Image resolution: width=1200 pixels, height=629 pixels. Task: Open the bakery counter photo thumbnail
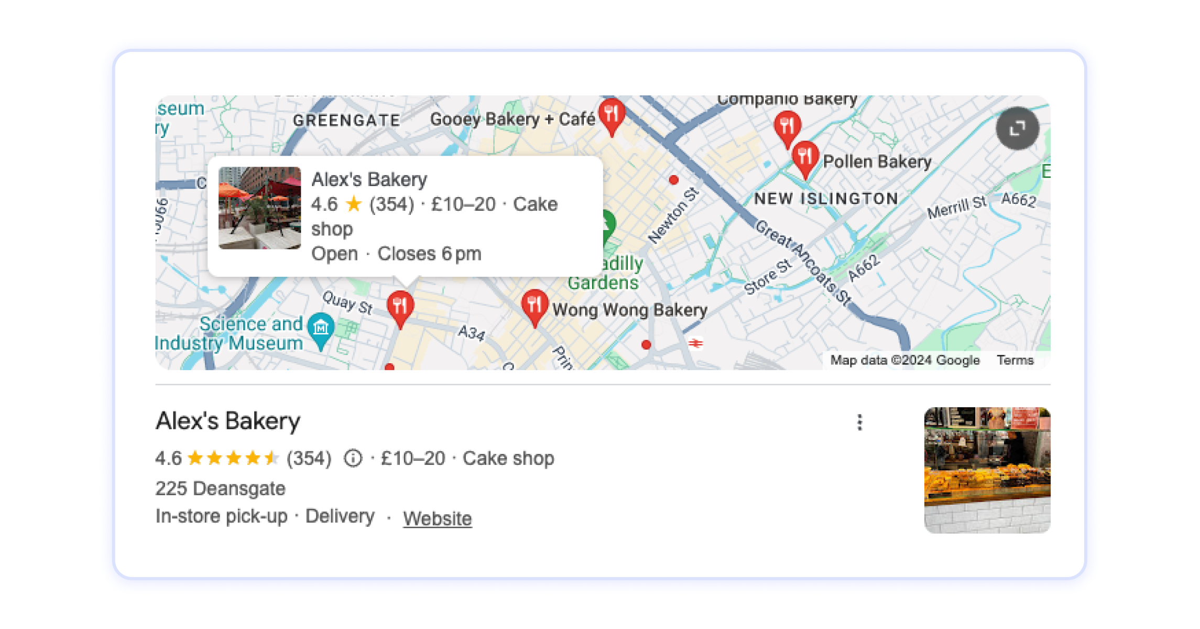[987, 470]
